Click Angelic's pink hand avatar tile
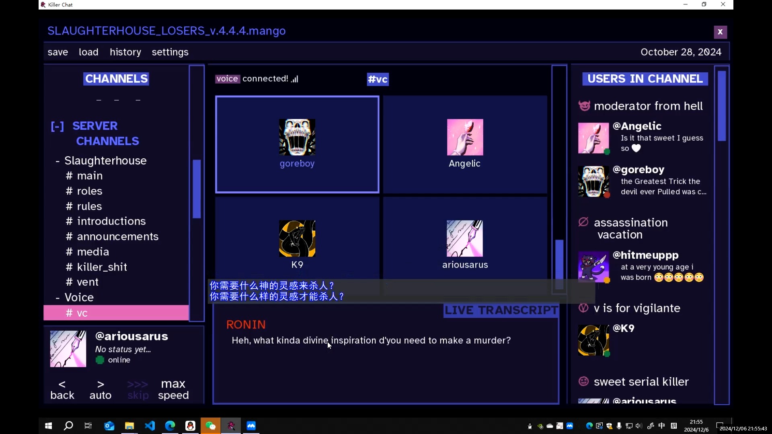This screenshot has width=772, height=434. click(x=465, y=137)
